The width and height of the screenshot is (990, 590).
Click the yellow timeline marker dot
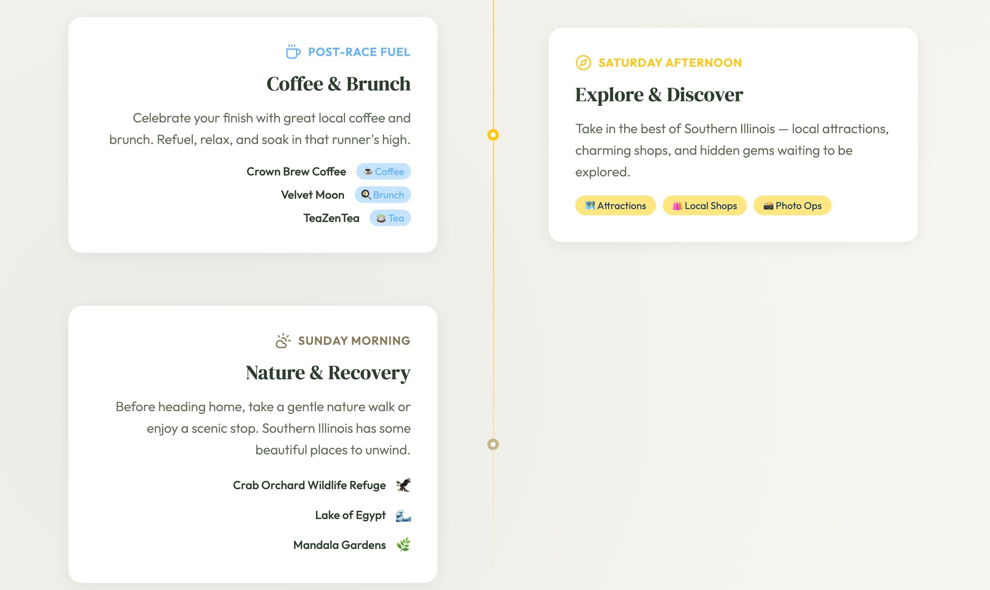(x=493, y=135)
